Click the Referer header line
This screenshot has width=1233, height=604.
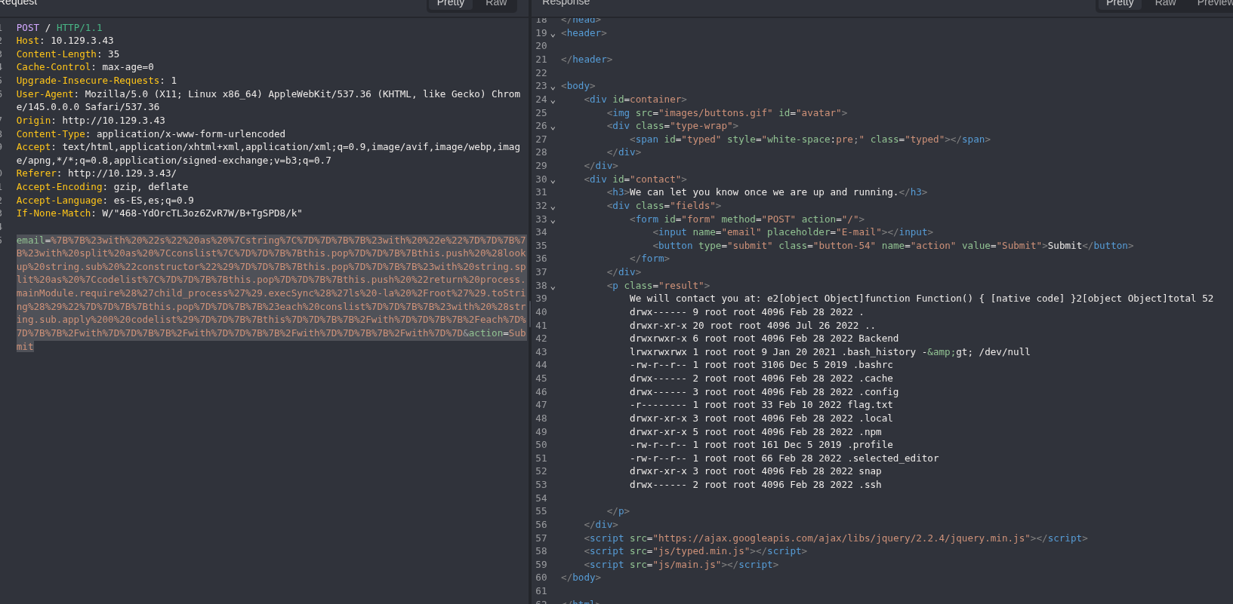(x=97, y=173)
